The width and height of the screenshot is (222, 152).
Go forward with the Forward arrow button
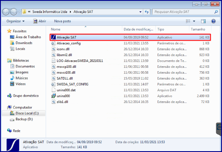coord(14,12)
